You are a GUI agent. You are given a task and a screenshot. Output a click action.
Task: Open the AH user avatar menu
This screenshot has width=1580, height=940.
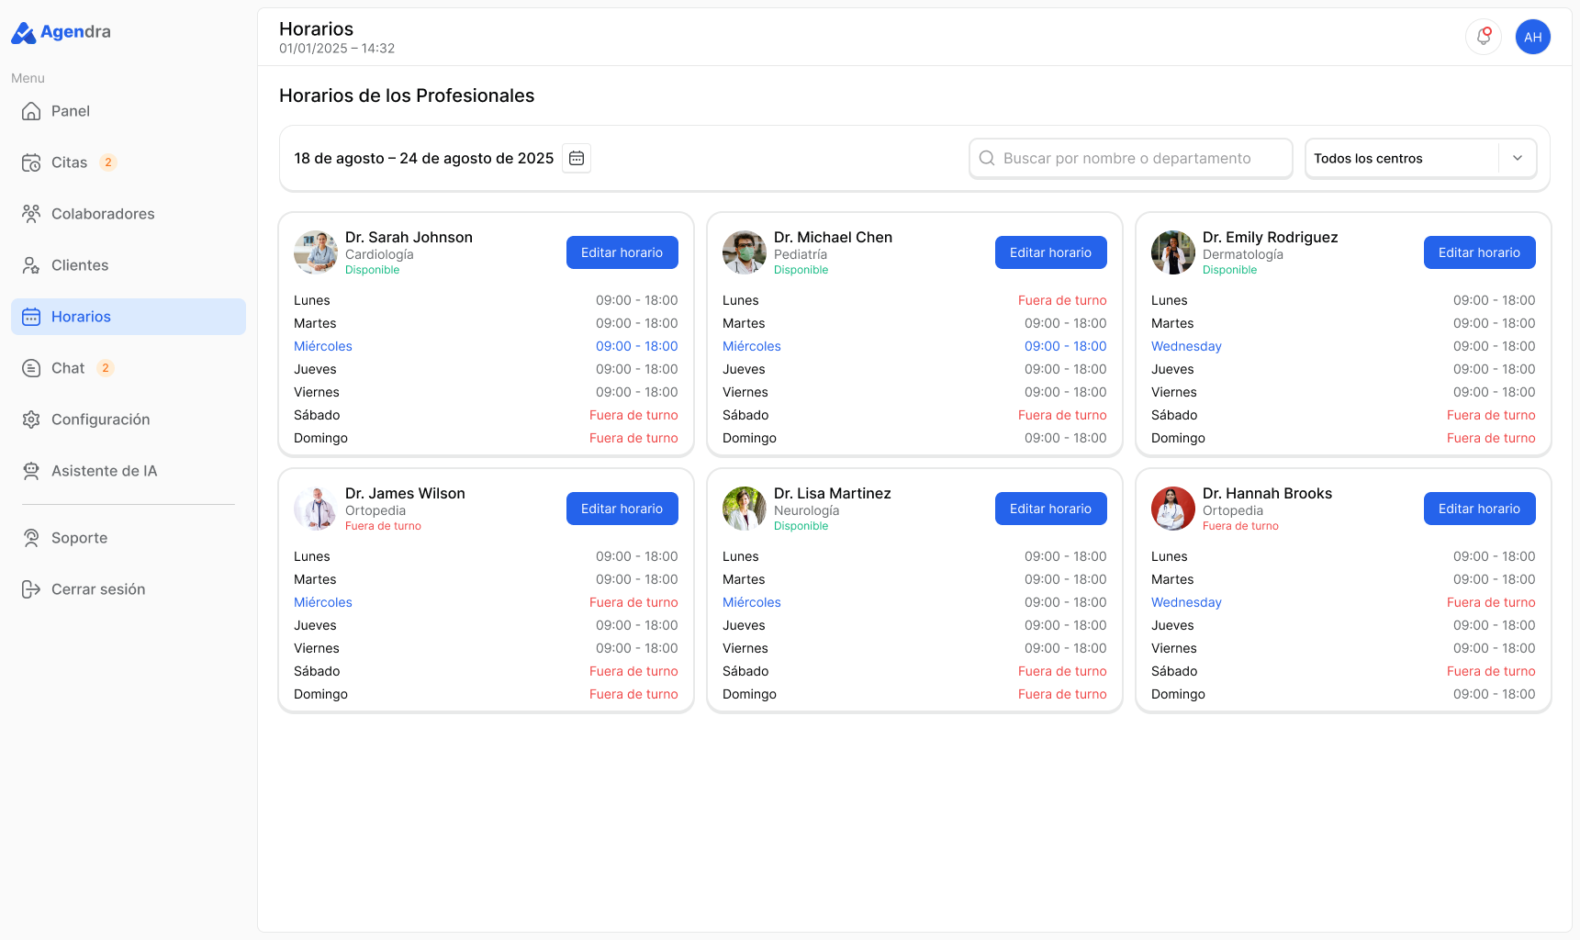(1532, 37)
